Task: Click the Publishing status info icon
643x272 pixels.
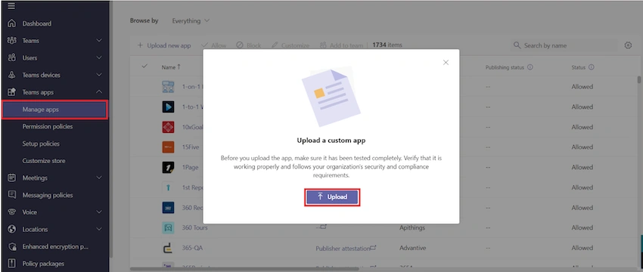Action: click(530, 67)
